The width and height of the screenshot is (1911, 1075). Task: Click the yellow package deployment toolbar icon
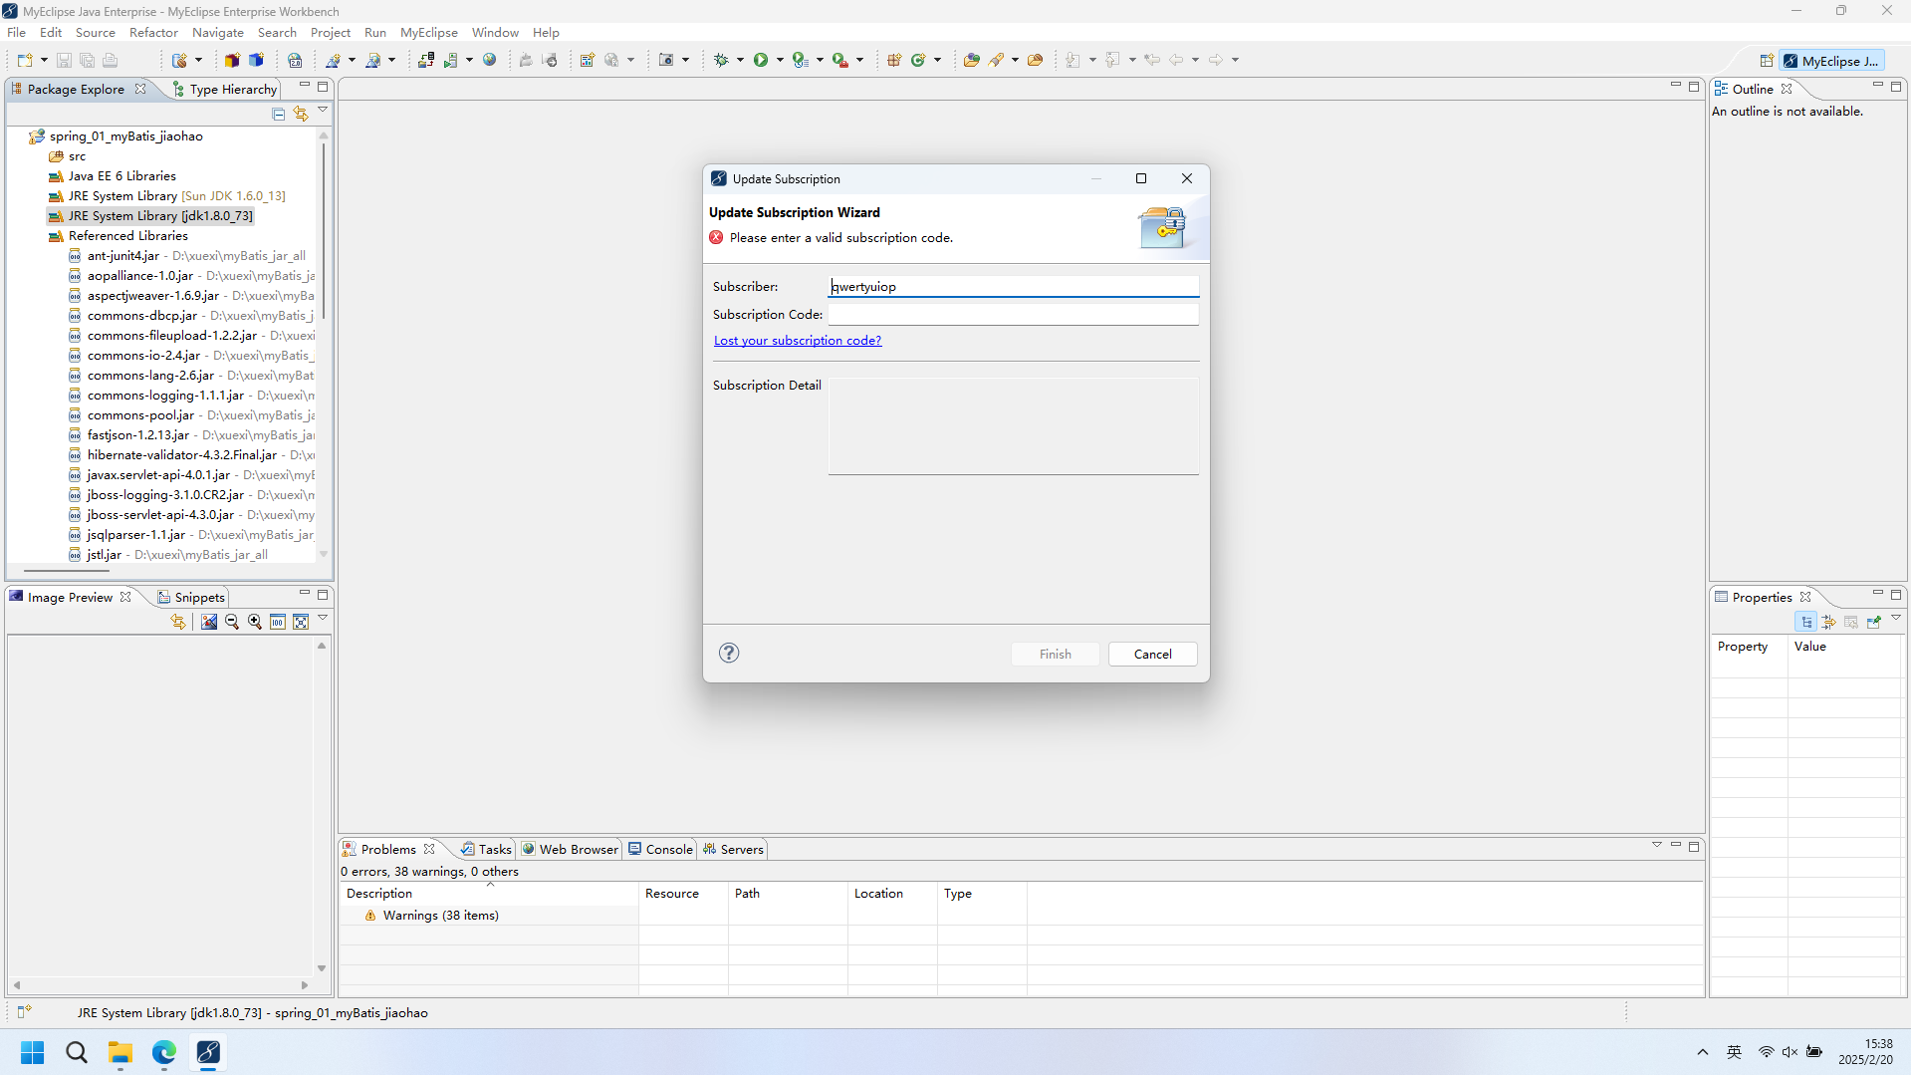coord(232,60)
